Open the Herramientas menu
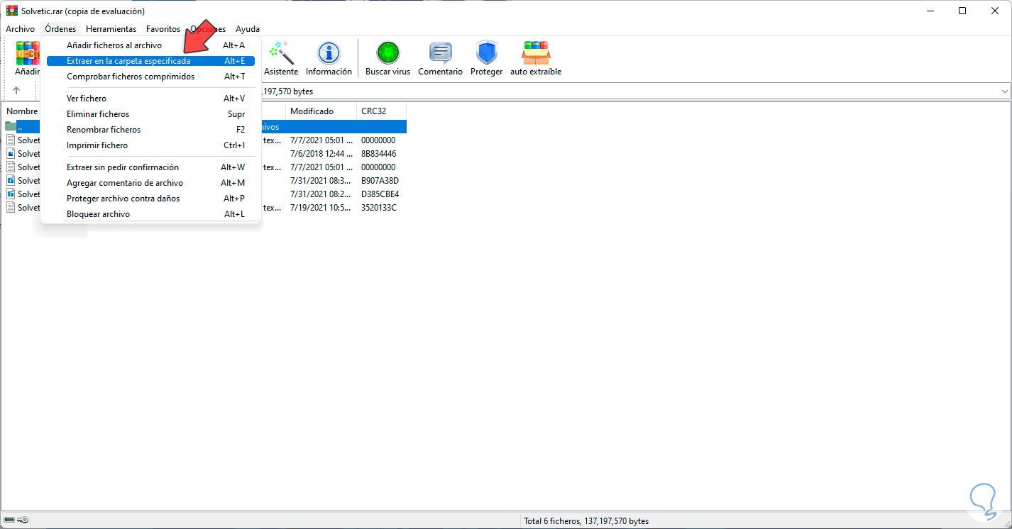Viewport: 1012px width, 529px height. coord(111,29)
